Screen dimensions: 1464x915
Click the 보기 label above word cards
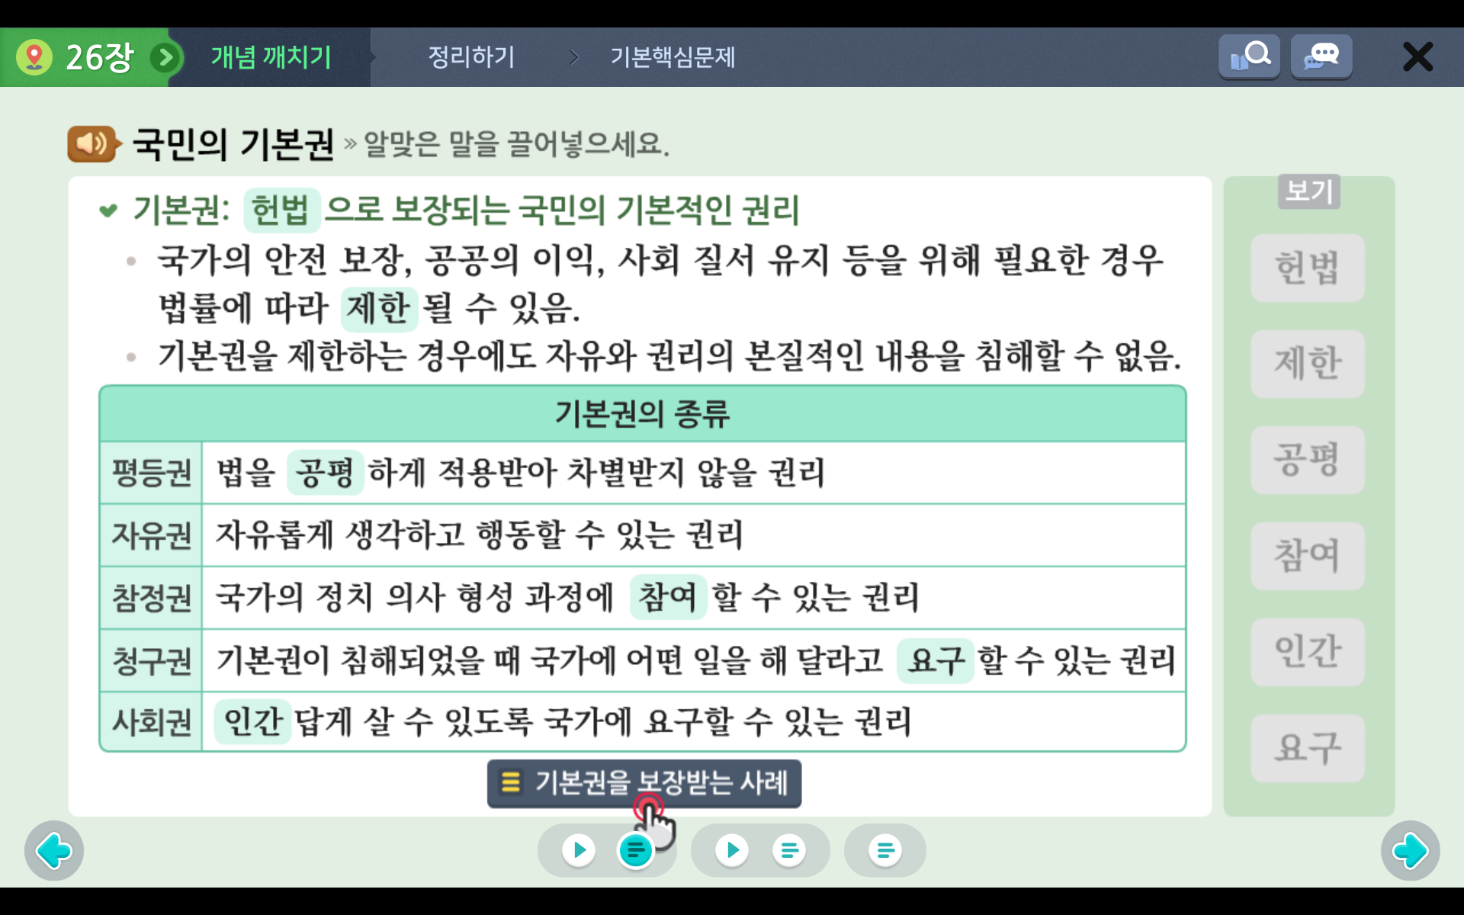(x=1308, y=191)
